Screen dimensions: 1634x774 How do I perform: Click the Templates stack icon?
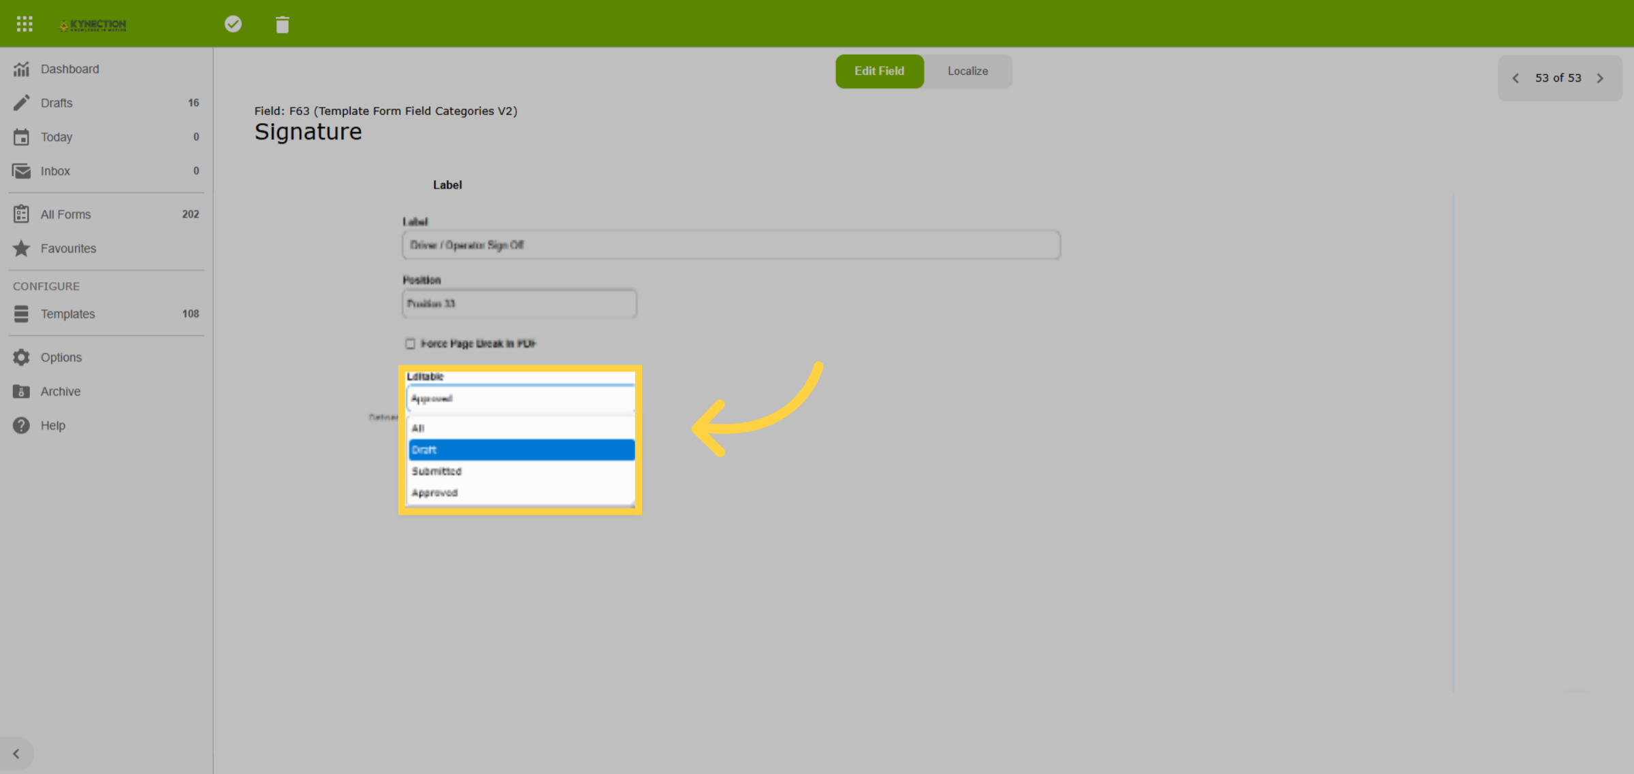tap(22, 314)
